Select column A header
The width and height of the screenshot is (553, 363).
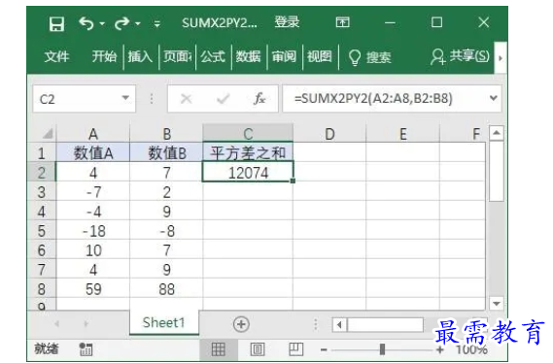(x=93, y=134)
